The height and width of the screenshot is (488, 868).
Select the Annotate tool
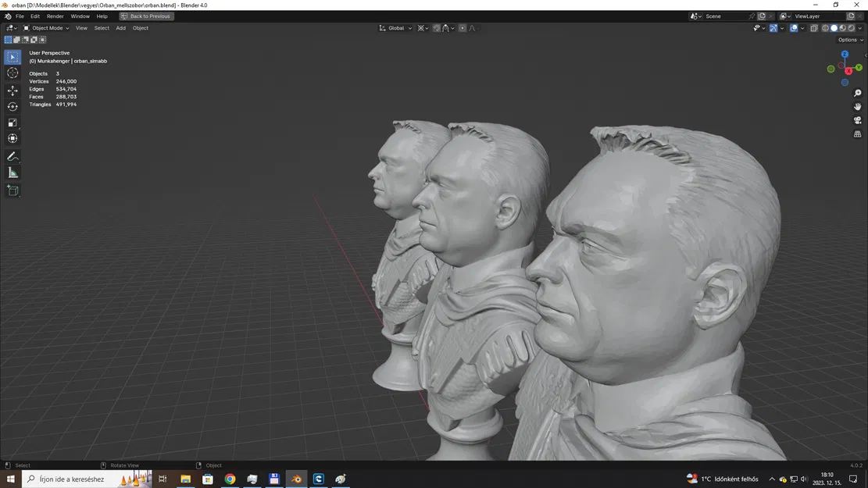point(12,155)
